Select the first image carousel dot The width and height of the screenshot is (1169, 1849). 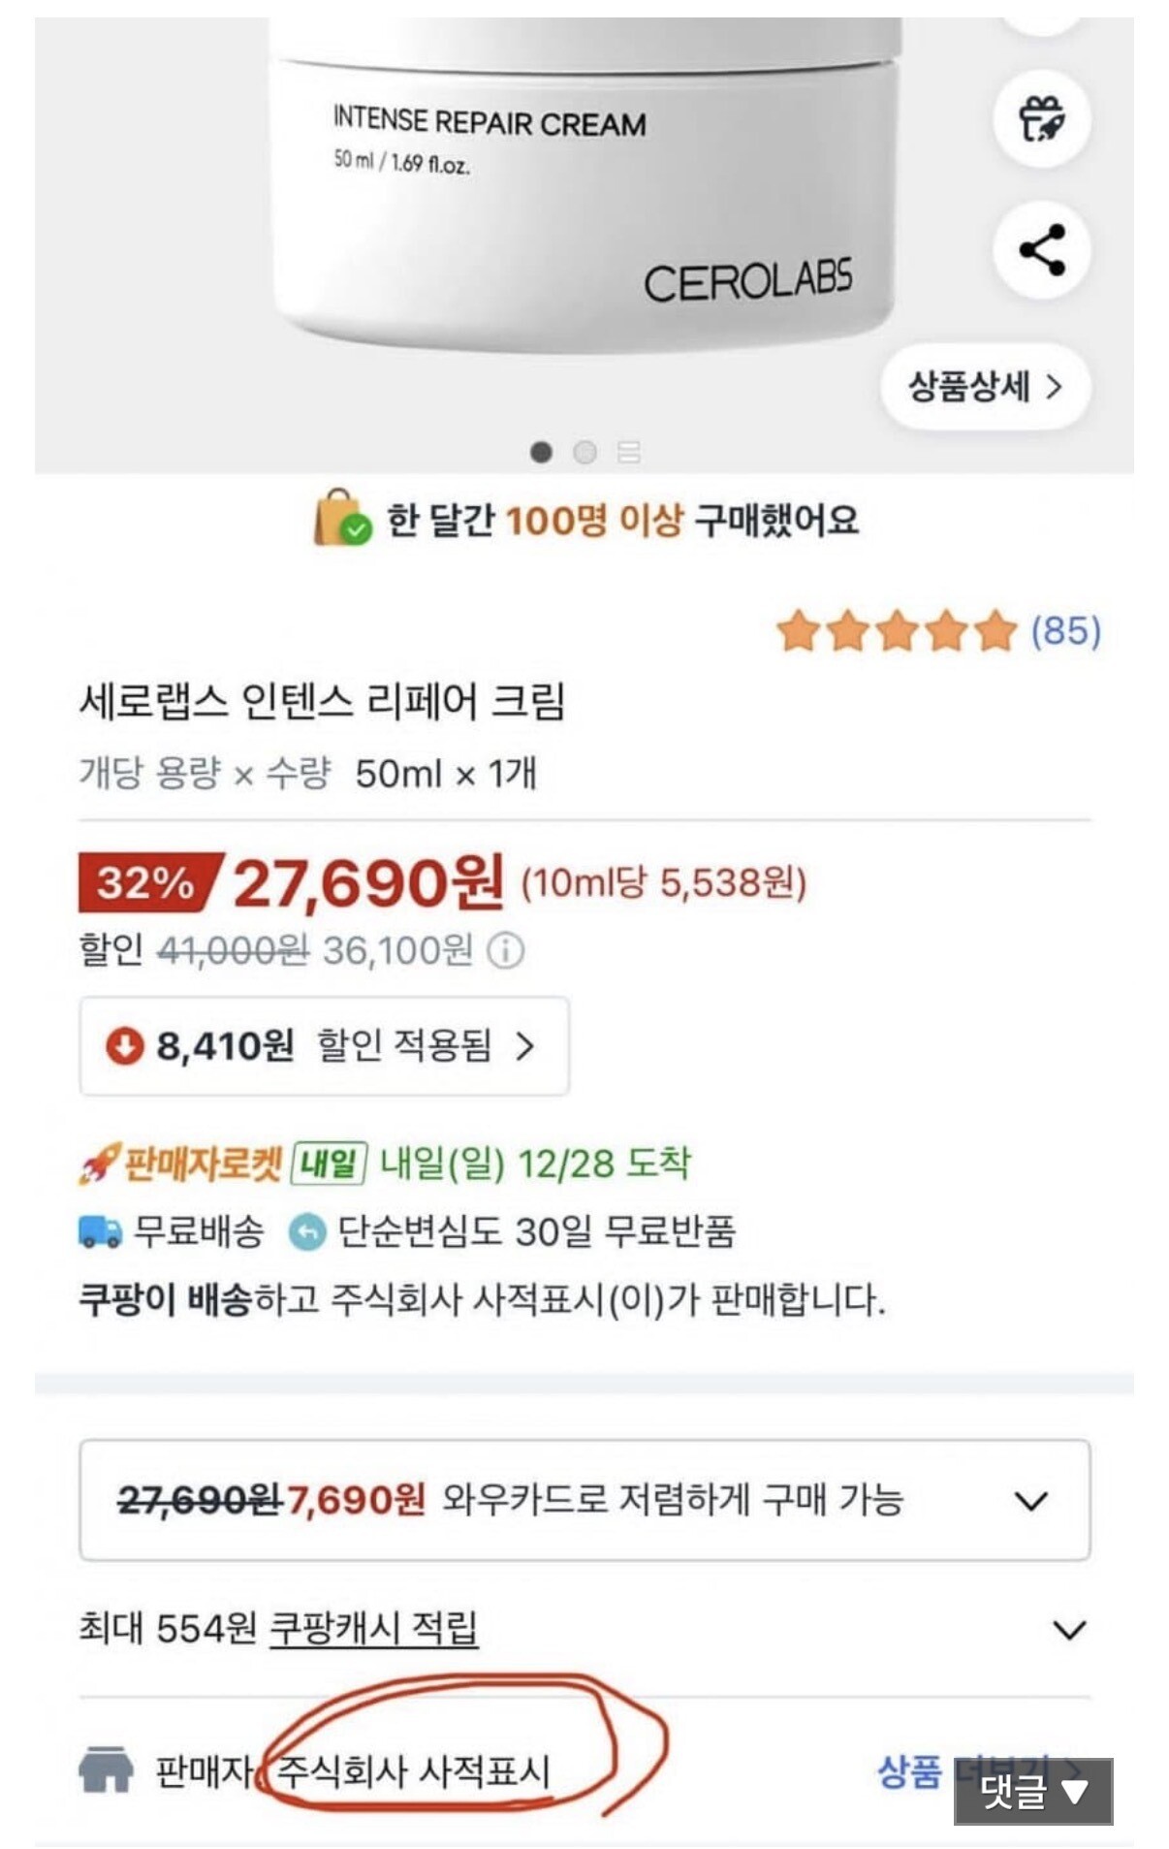pos(541,452)
